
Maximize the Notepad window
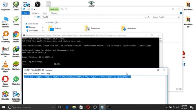coord(158,70)
